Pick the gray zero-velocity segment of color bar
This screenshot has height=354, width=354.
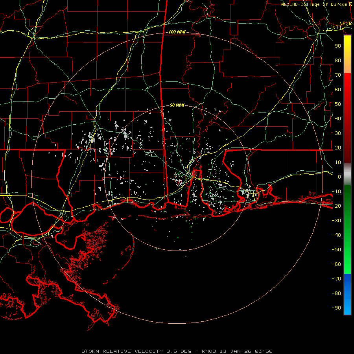click(347, 174)
